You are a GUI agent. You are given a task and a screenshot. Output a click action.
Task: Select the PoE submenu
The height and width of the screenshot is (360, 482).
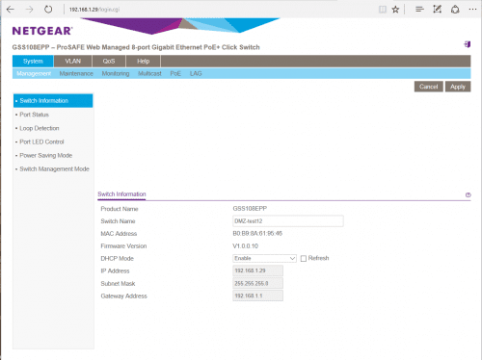coord(175,73)
